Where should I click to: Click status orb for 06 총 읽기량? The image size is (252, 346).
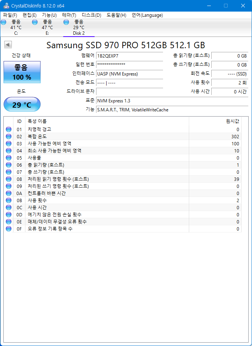[x=9, y=165]
